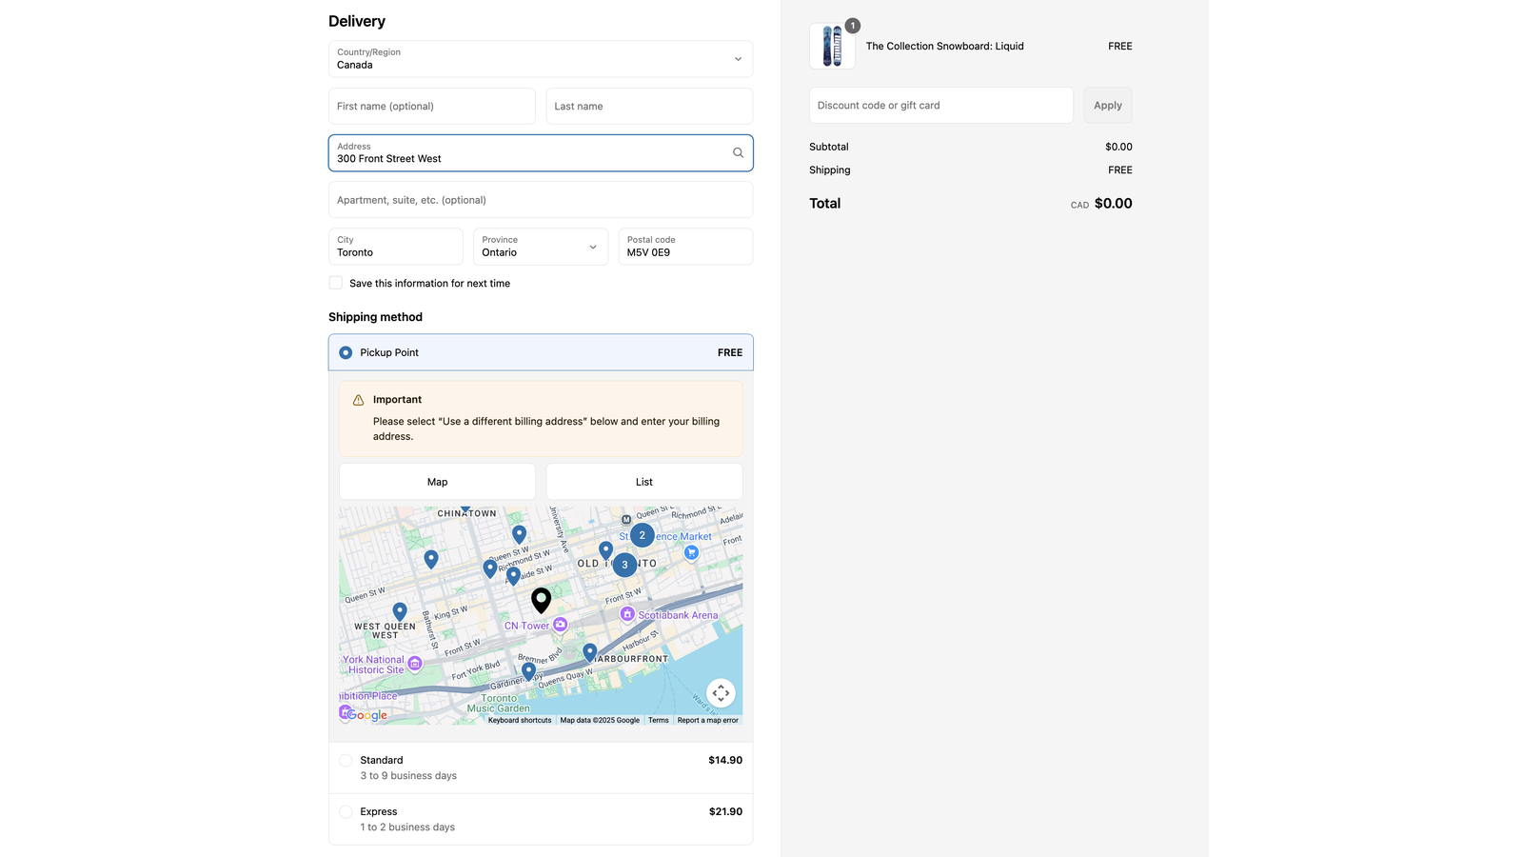Select the cluster marker showing 2
This screenshot has width=1523, height=857.
[643, 535]
